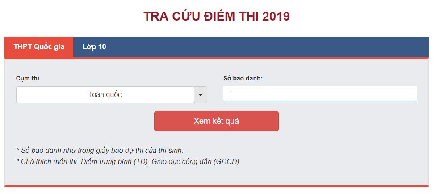The width and height of the screenshot is (436, 194).
Task: Open the THPT Quốc gia tab
Action: pos(39,47)
